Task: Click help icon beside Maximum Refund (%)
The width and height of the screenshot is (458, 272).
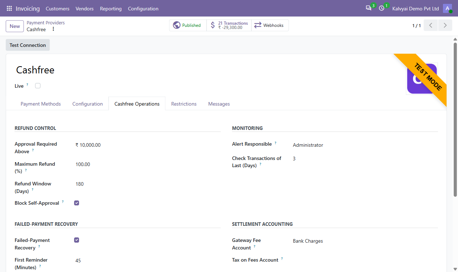Action: (26, 170)
